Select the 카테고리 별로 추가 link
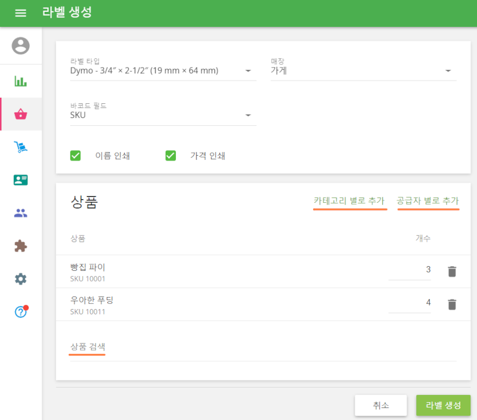Viewport: 477px width, 420px height. coord(350,202)
